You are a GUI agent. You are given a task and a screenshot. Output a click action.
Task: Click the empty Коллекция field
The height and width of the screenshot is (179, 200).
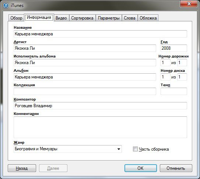click(85, 91)
